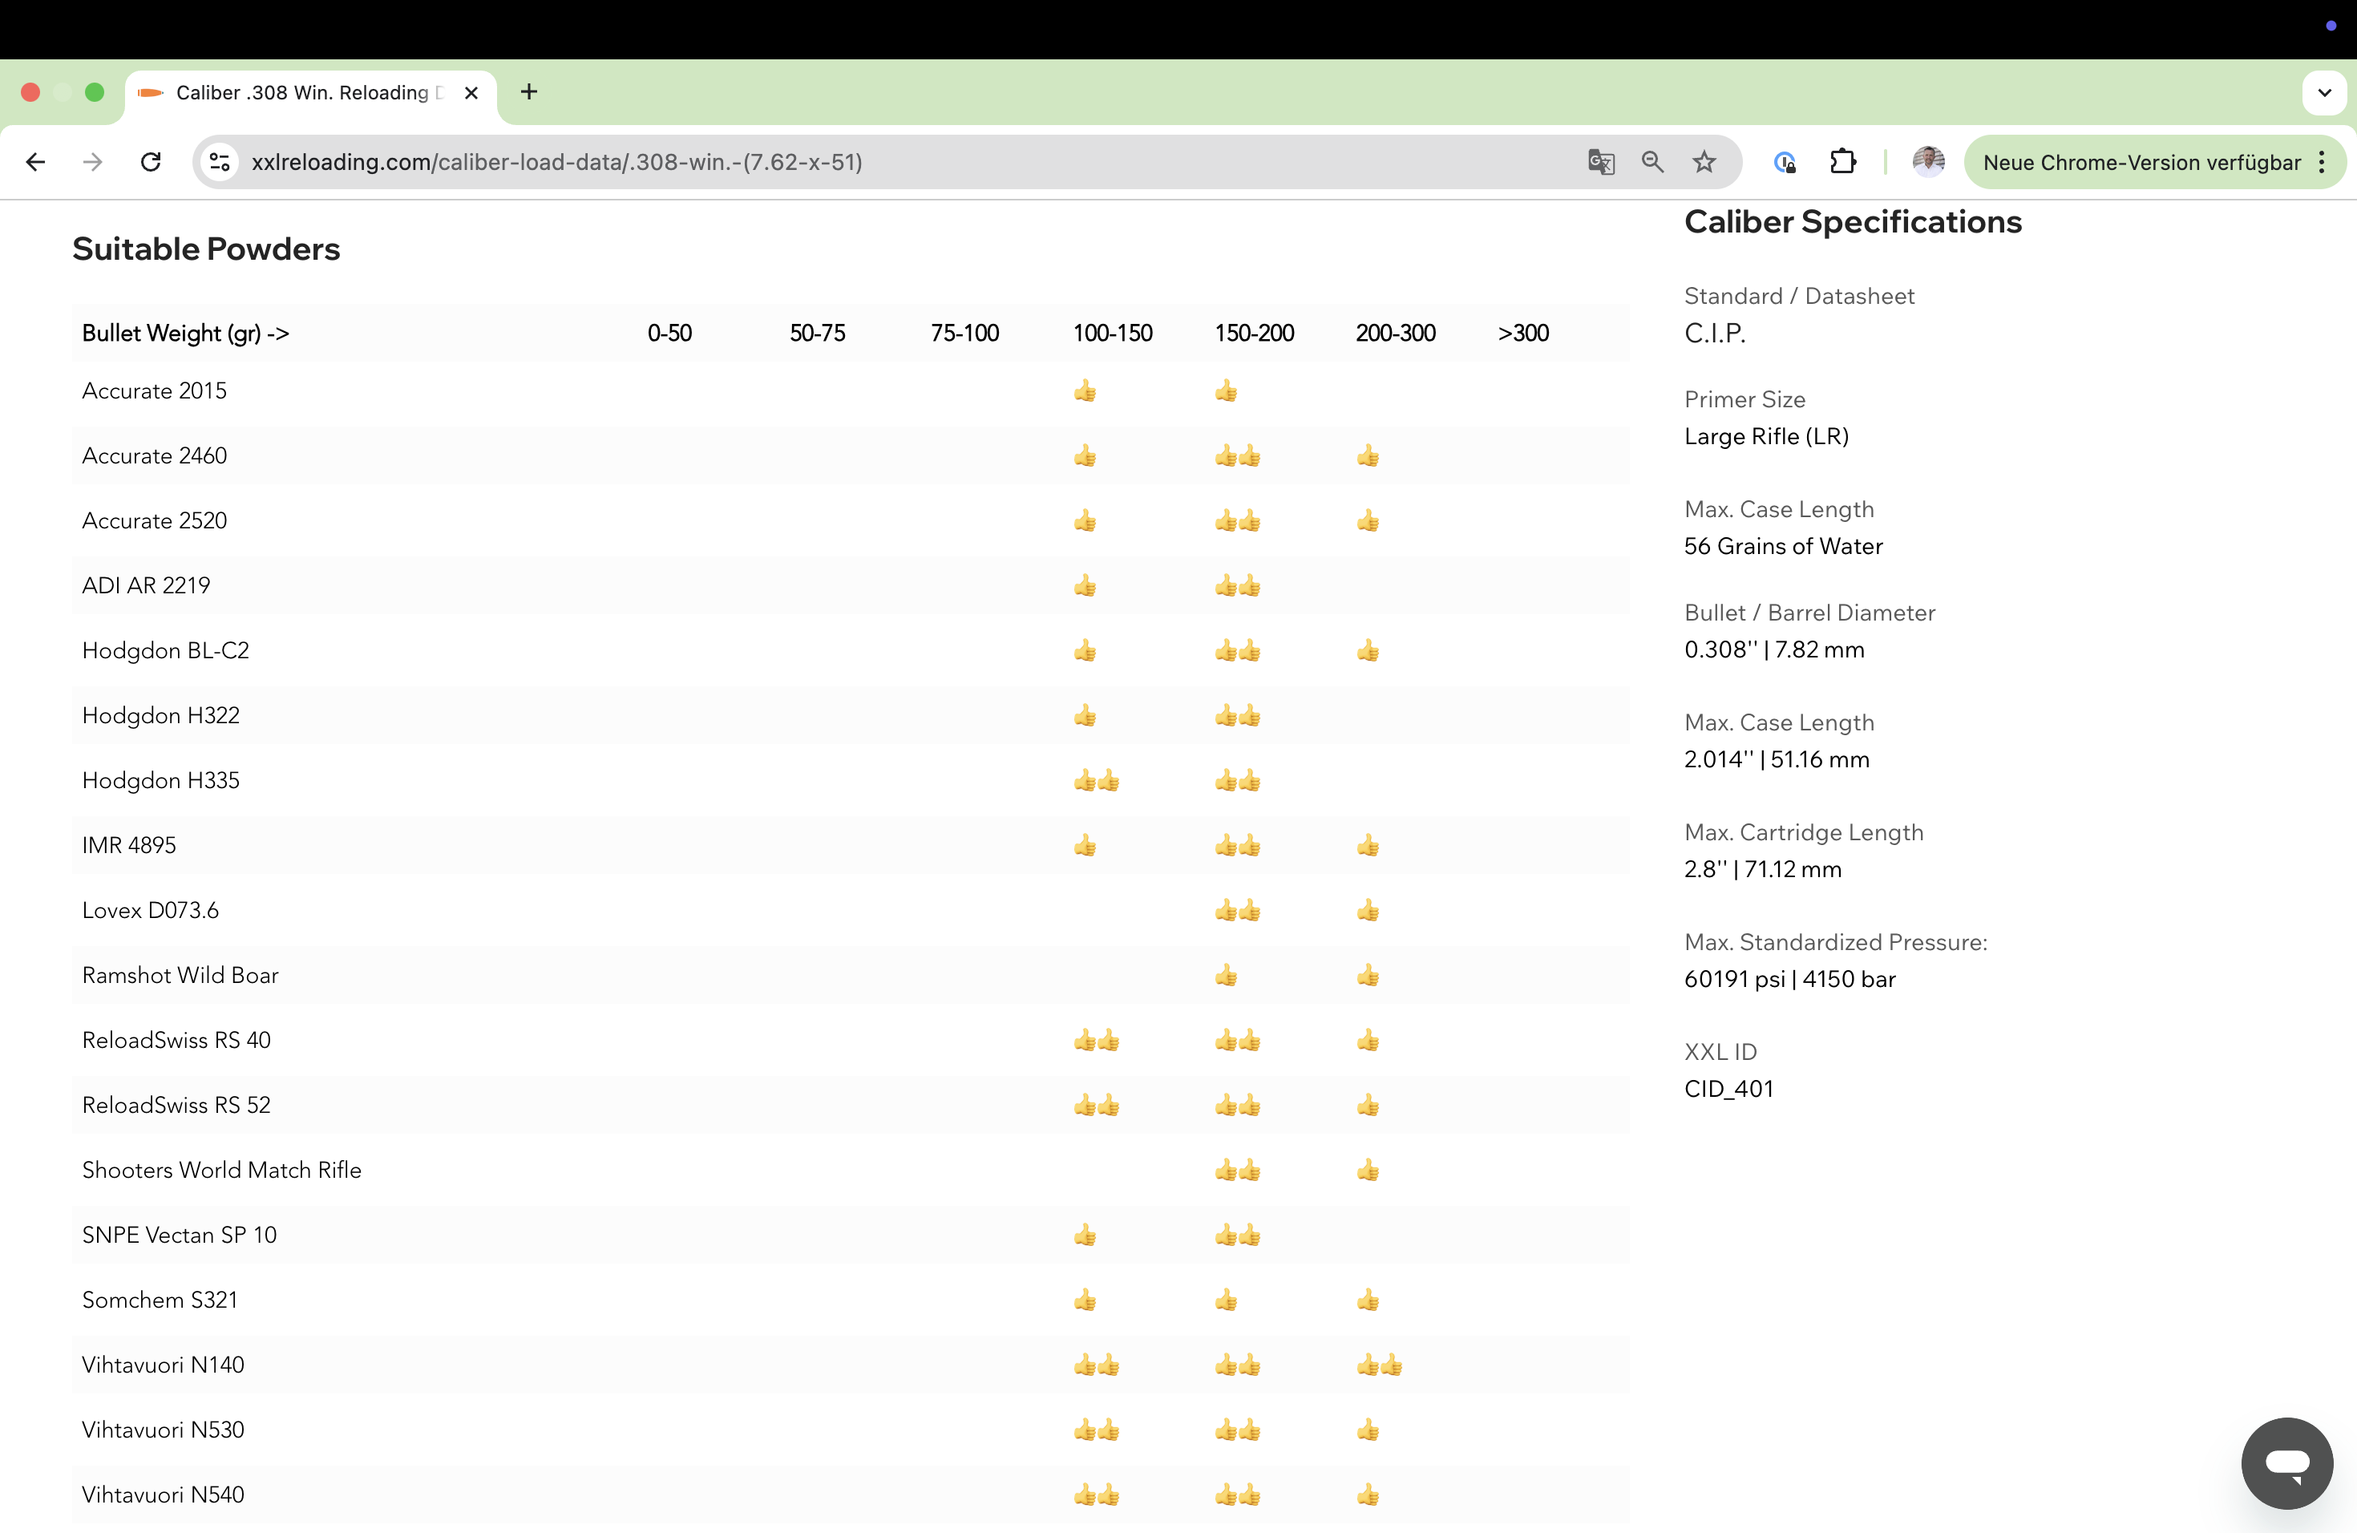Go back to previous page

click(x=35, y=161)
